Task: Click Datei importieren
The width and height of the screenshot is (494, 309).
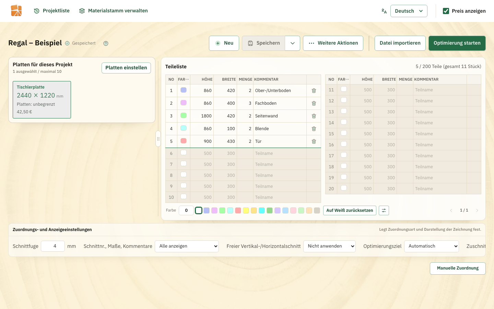Action: tap(400, 43)
